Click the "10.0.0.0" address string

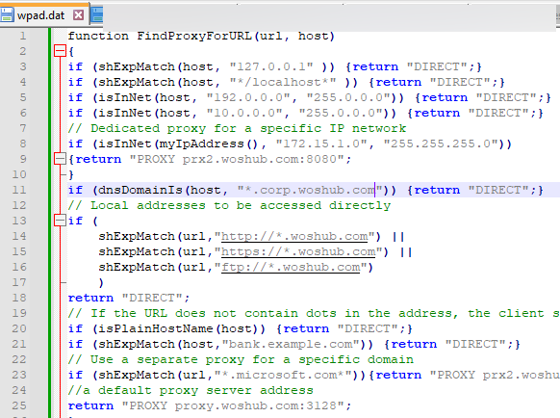[x=244, y=113]
